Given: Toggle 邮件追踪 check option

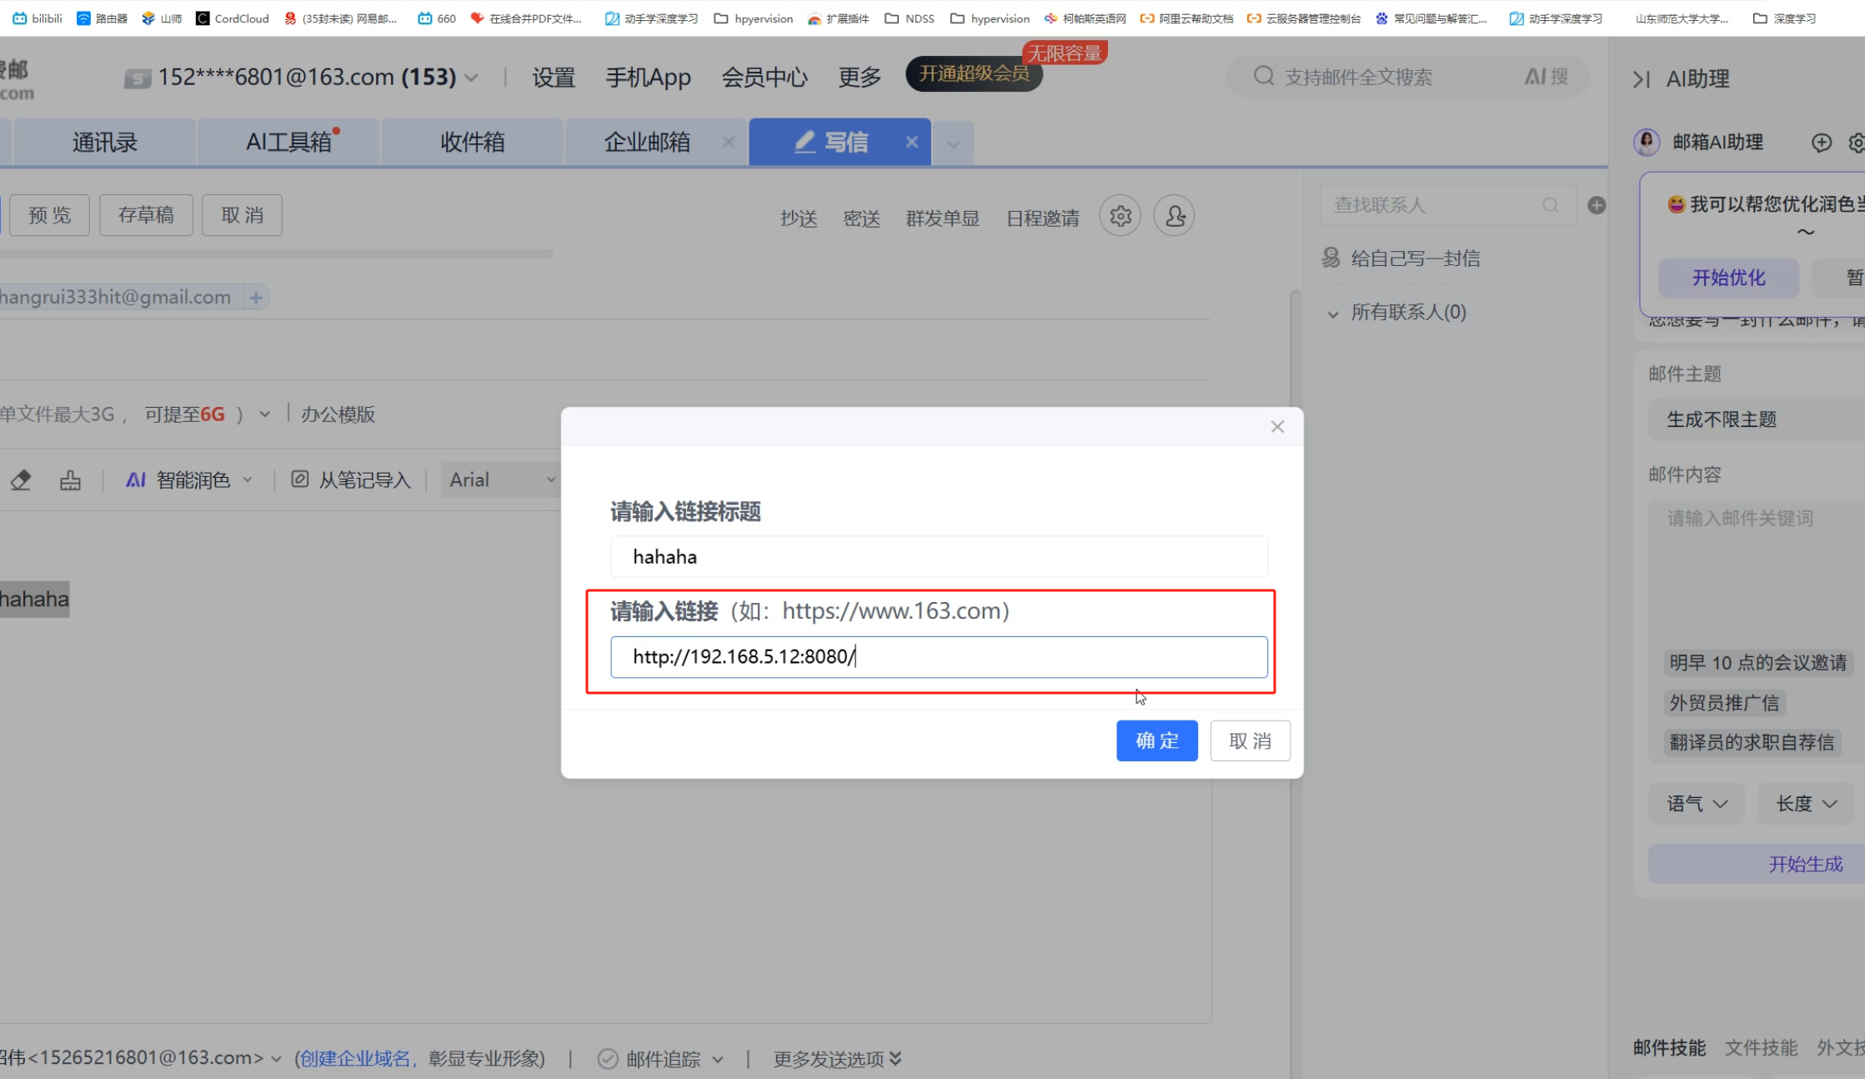Looking at the screenshot, I should [x=608, y=1059].
